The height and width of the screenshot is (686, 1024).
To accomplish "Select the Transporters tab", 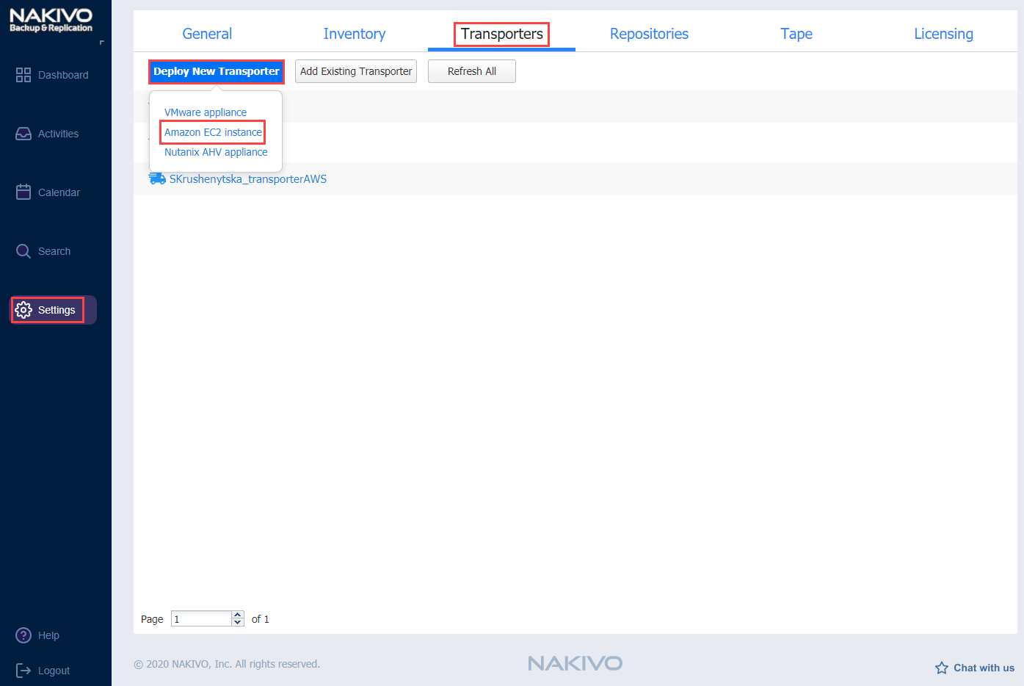I will pyautogui.click(x=502, y=34).
